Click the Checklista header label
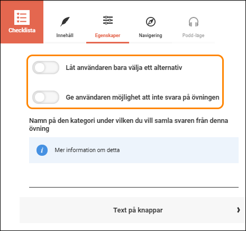Image resolution: width=246 pixels, height=231 pixels. pyautogui.click(x=22, y=30)
